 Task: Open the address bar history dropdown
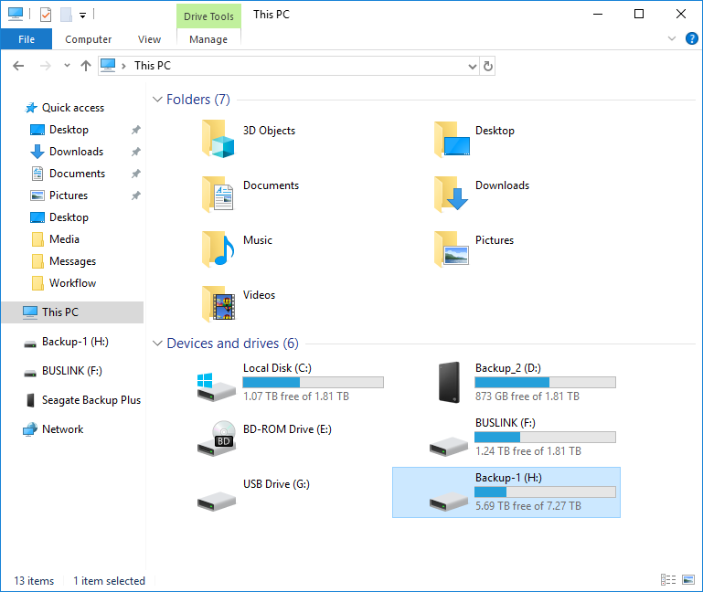point(472,67)
